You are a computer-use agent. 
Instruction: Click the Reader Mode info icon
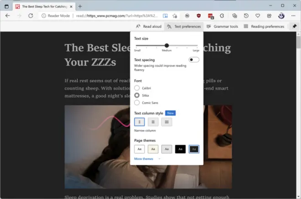[x=44, y=16]
